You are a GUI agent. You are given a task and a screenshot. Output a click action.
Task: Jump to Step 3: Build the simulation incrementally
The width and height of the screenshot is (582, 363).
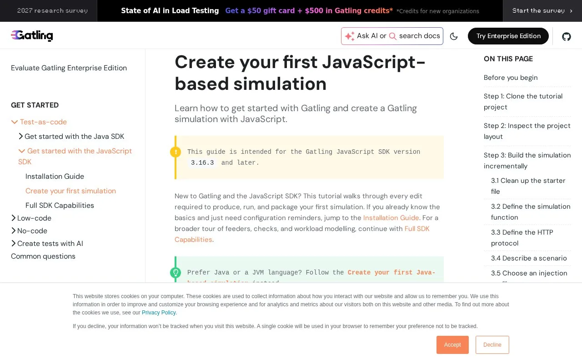click(x=527, y=161)
